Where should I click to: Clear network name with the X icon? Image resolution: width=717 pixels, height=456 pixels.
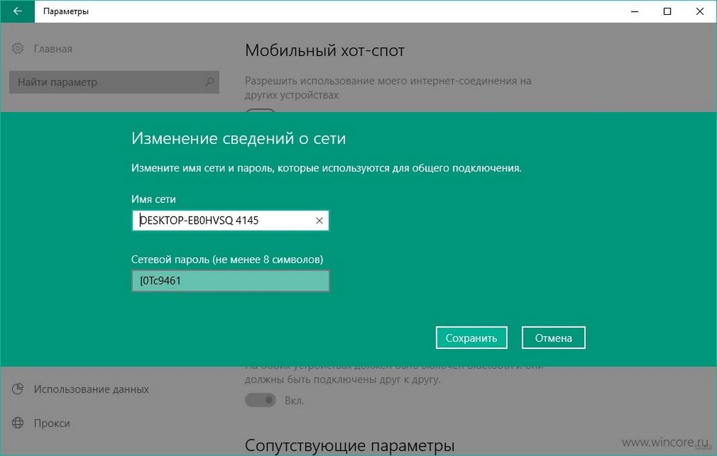319,221
